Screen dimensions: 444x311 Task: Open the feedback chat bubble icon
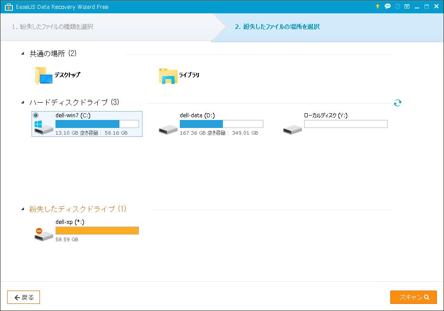[388, 7]
